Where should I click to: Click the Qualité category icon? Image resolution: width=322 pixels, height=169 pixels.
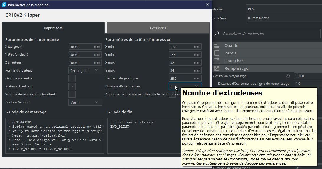click(x=216, y=45)
